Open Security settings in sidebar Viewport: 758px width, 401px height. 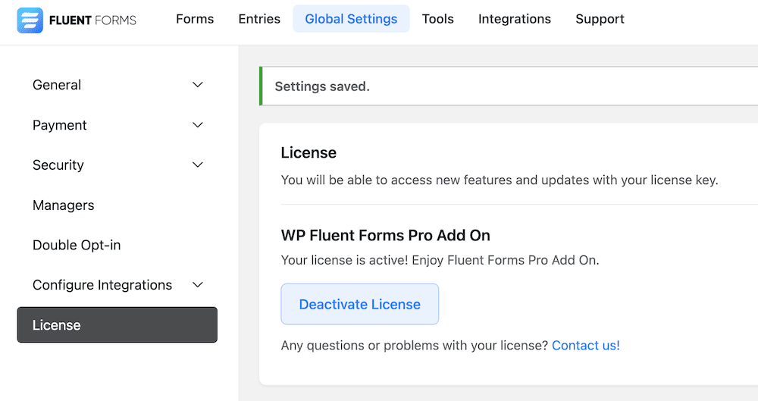click(58, 165)
